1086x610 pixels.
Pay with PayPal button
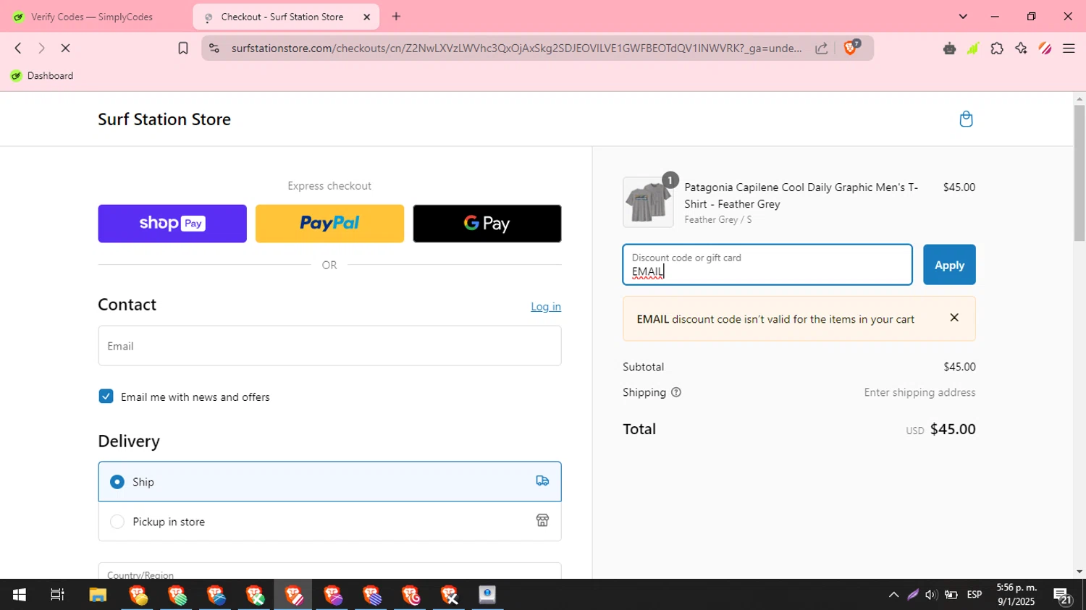click(x=329, y=224)
